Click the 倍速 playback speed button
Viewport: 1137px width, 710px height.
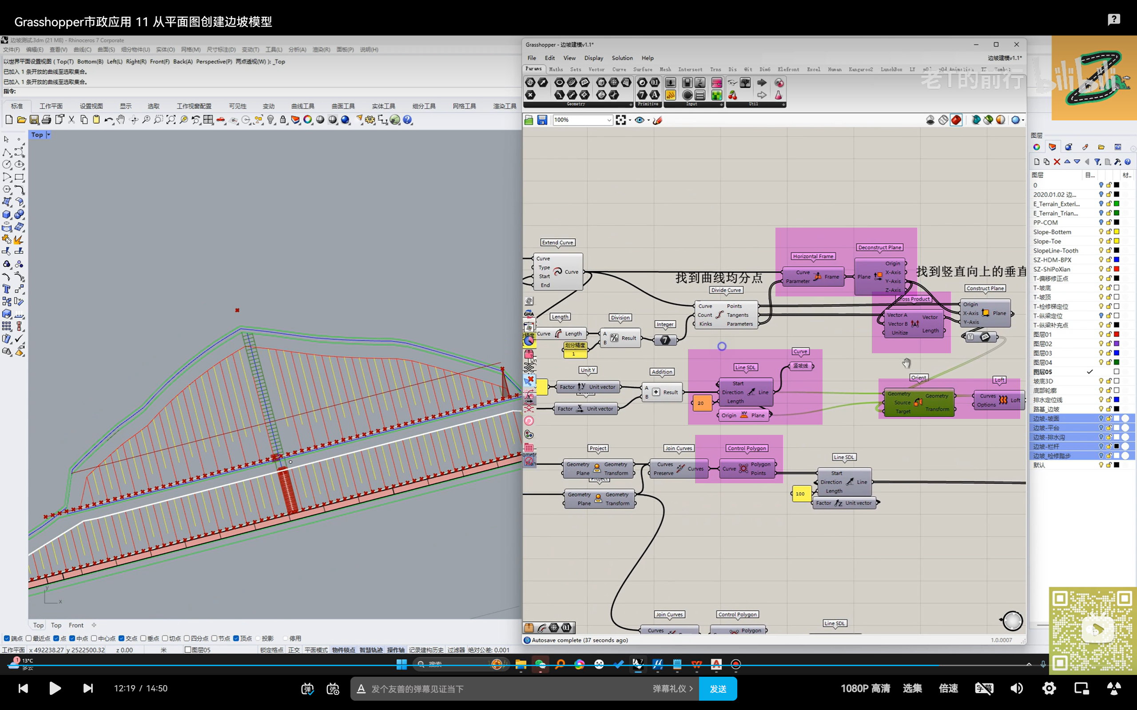(x=948, y=688)
